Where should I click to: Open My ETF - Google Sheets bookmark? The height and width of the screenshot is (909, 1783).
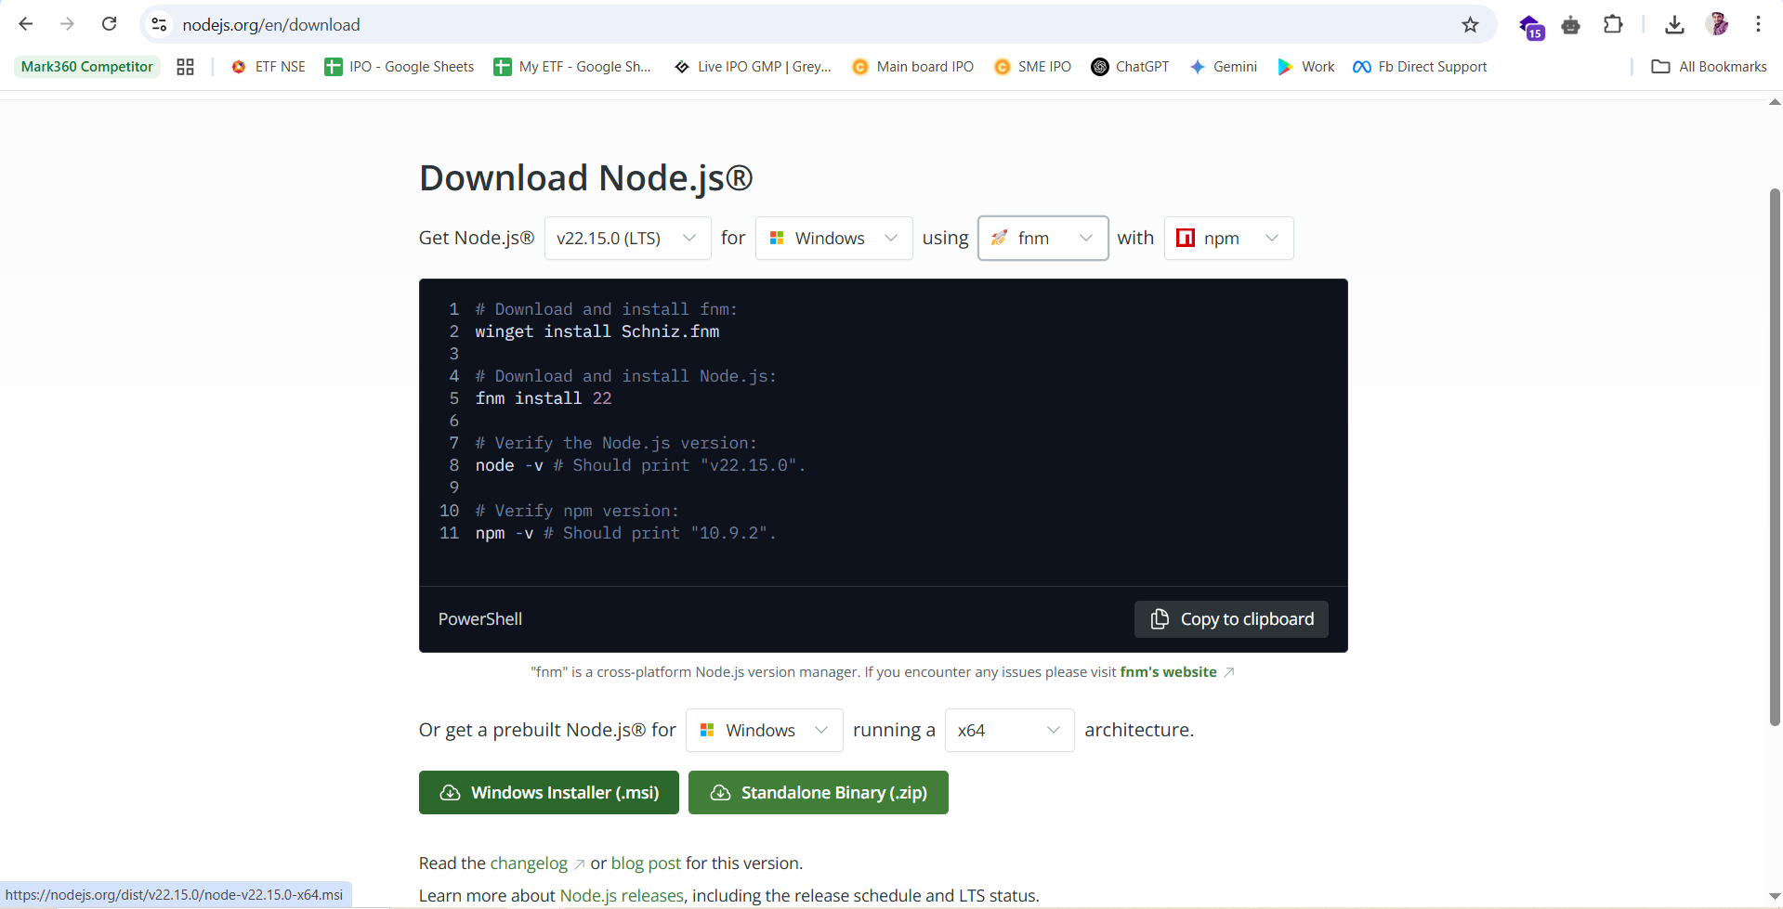point(572,67)
